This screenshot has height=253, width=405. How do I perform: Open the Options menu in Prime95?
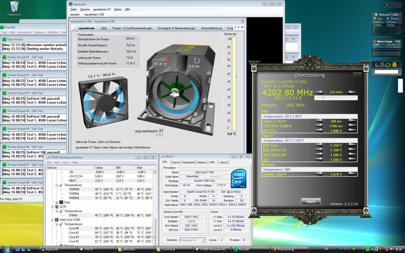coord(39,32)
